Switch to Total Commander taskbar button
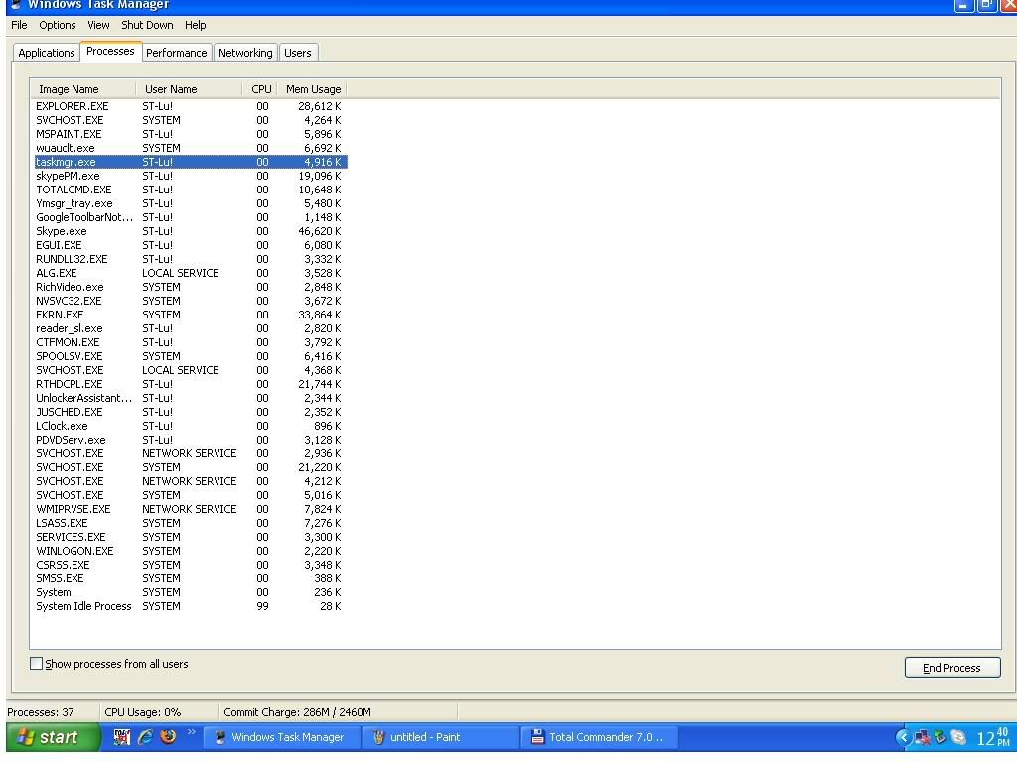Image resolution: width=1017 pixels, height=762 pixels. click(x=599, y=737)
